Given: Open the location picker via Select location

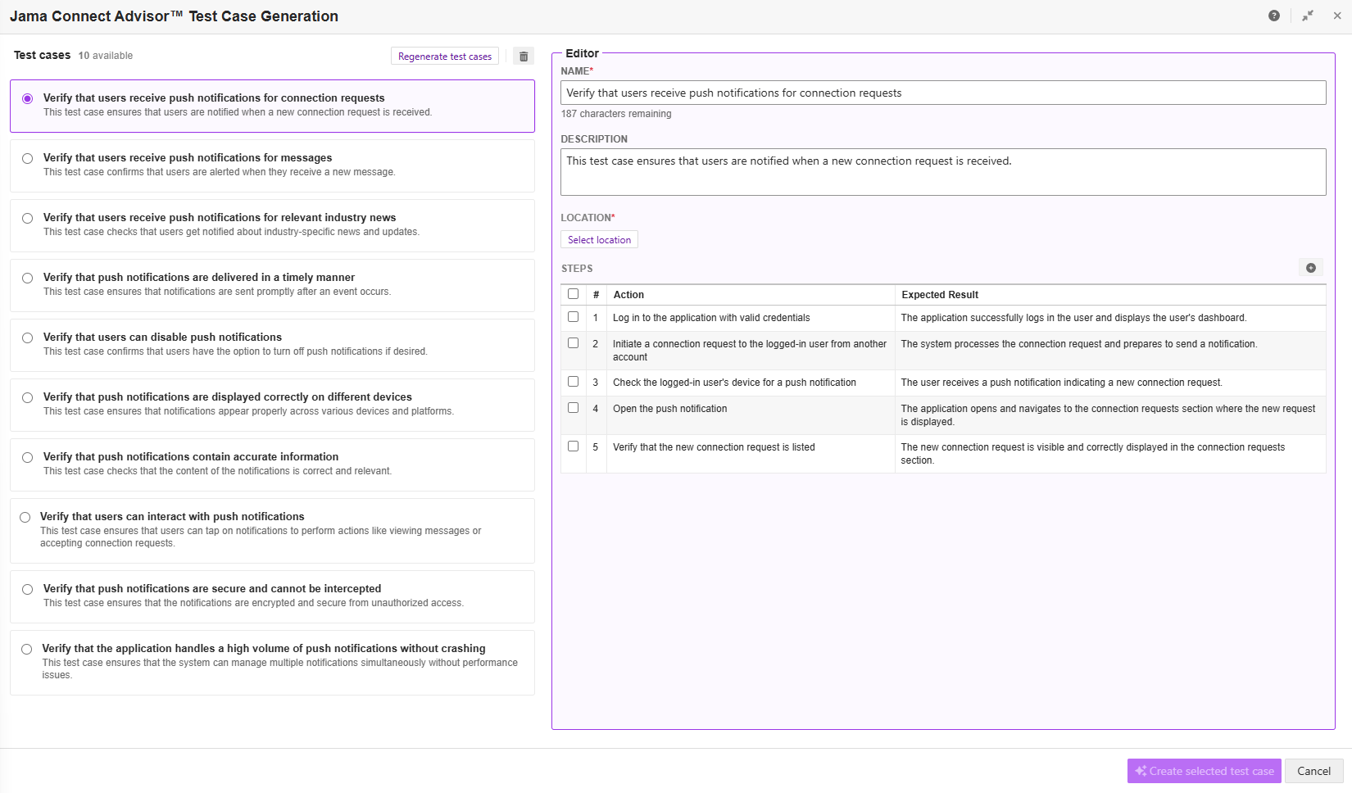Looking at the screenshot, I should pyautogui.click(x=599, y=239).
